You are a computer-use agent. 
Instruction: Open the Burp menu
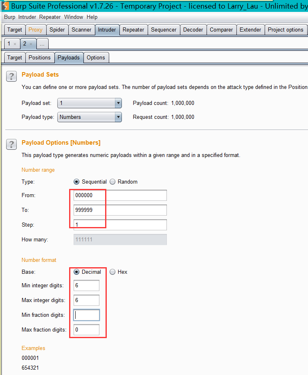tap(9, 17)
